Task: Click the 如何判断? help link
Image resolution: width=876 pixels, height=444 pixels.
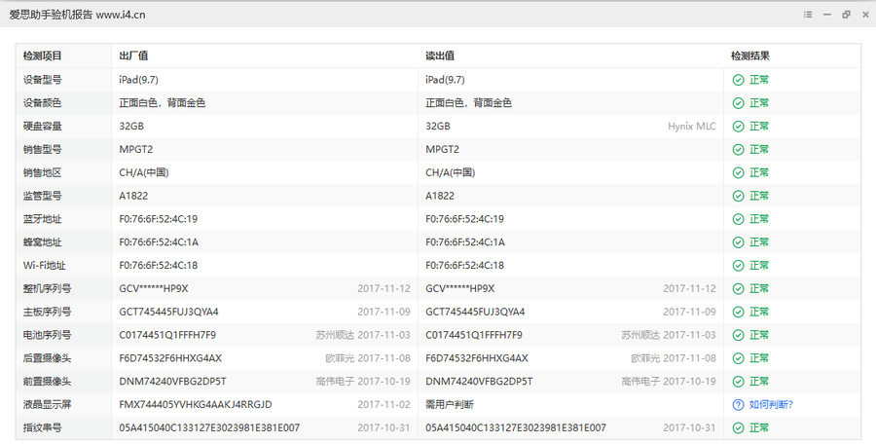Action: tap(771, 404)
